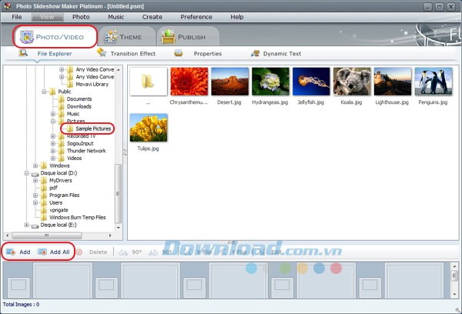
Task: Select the Tulips.jpg thumbnail
Action: pyautogui.click(x=149, y=128)
